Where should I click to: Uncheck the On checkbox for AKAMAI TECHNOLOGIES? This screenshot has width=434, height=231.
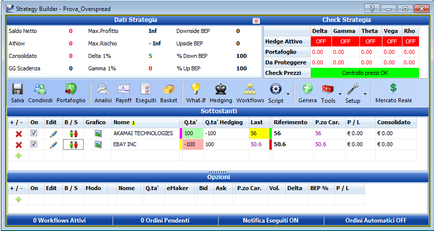pos(34,133)
